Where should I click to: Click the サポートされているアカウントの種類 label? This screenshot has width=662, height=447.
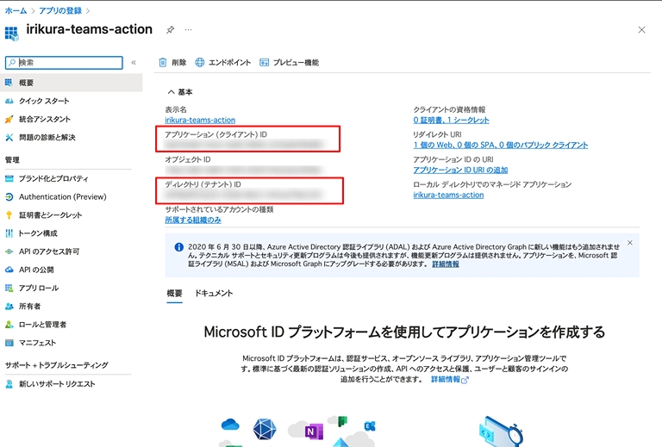219,209
